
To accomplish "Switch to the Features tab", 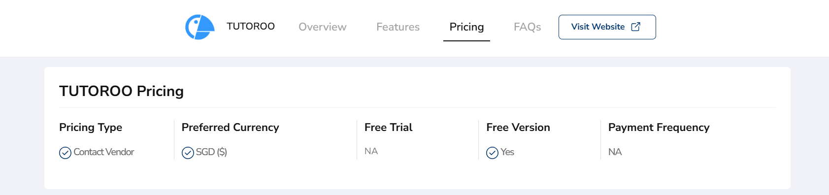I will point(398,27).
